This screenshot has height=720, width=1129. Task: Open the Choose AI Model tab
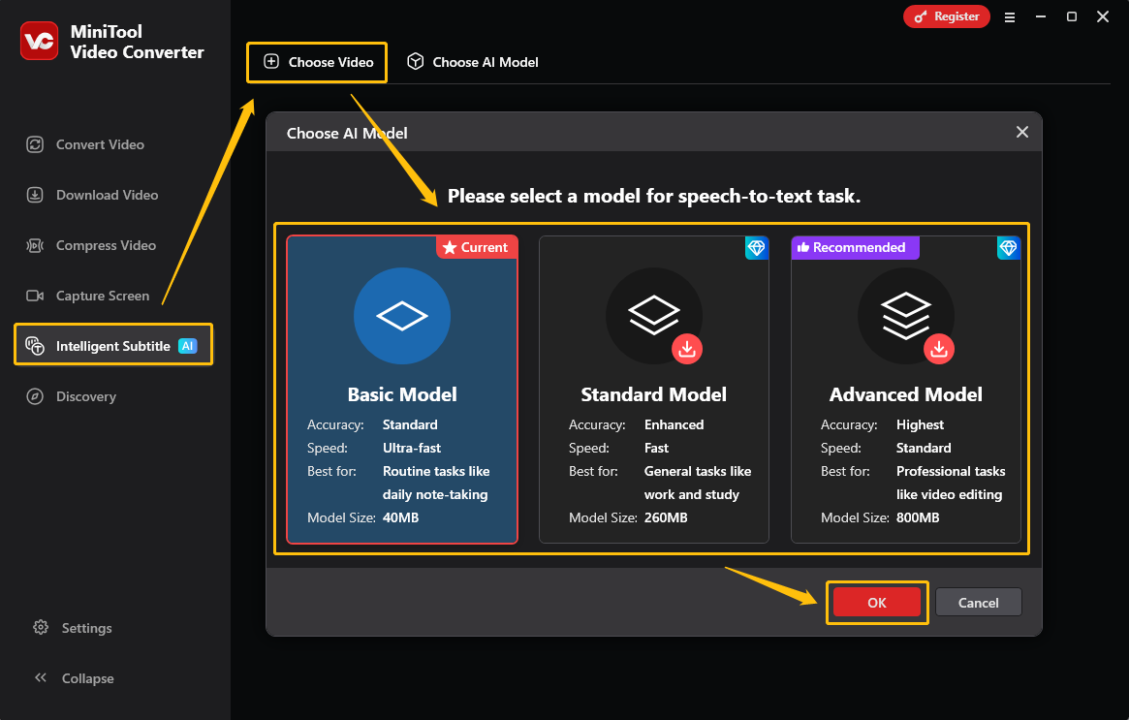click(x=472, y=61)
